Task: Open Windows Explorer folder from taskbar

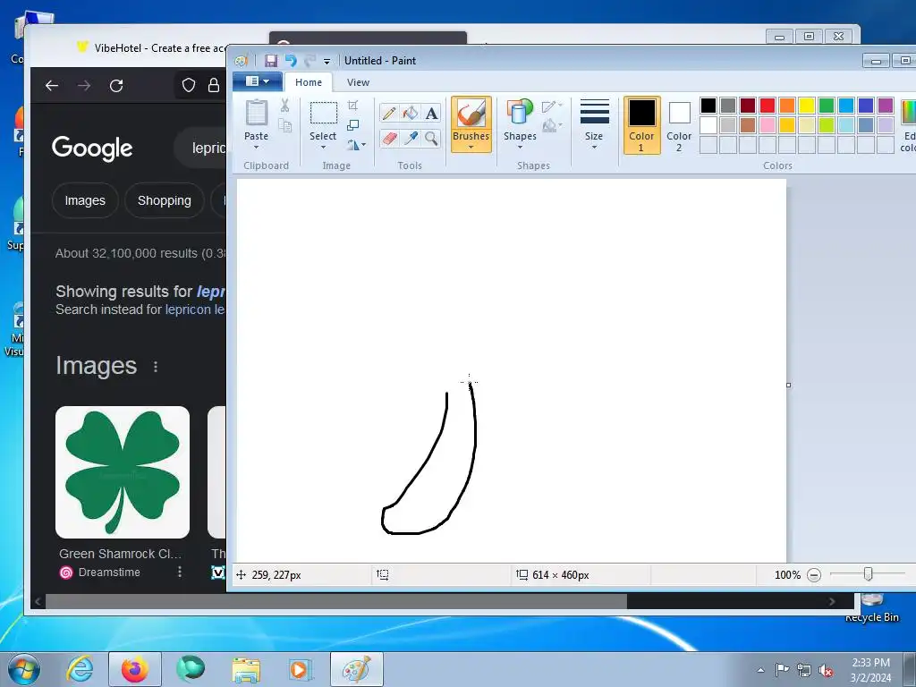Action: tap(246, 669)
